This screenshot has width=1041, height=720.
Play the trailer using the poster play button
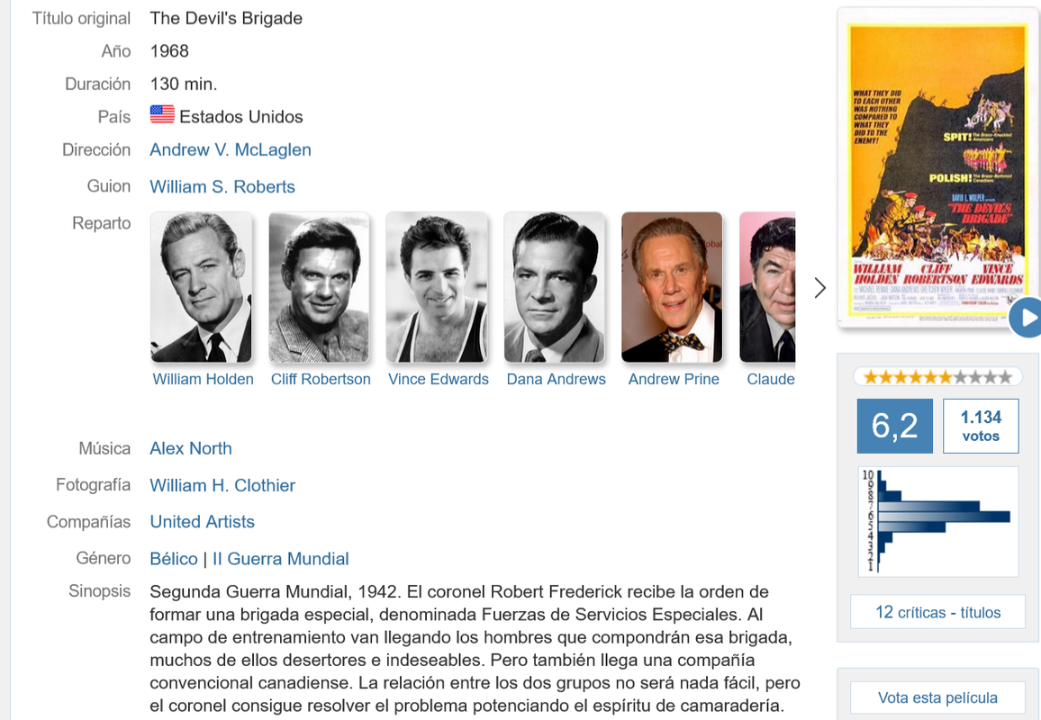(x=1027, y=318)
